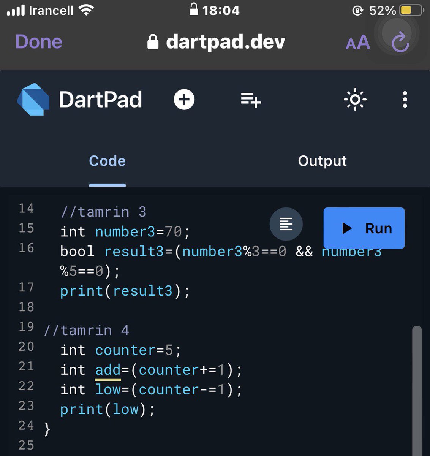Create a new pad with the plus icon
Image resolution: width=430 pixels, height=456 pixels.
(184, 100)
